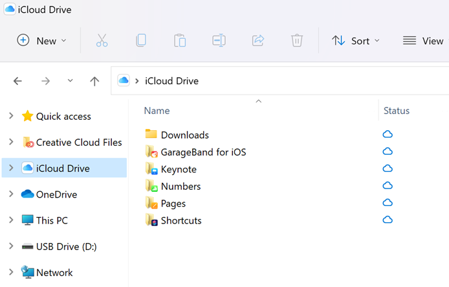Click the Pages folder icon

(151, 203)
